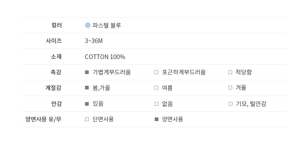Toggle the 봄,가을 season checkbox
The height and width of the screenshot is (150, 307).
(87, 88)
